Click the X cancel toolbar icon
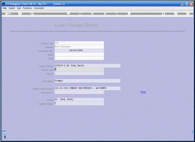This screenshot has width=195, height=142. pos(188,13)
